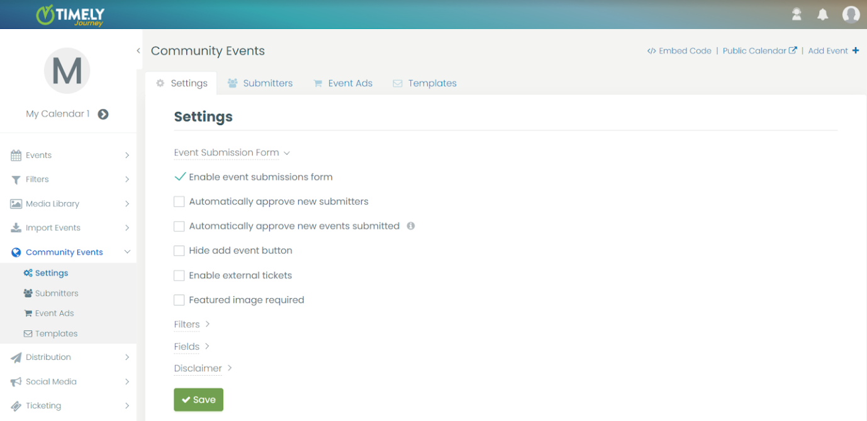Click the external link icon by Public Calendar

point(793,50)
